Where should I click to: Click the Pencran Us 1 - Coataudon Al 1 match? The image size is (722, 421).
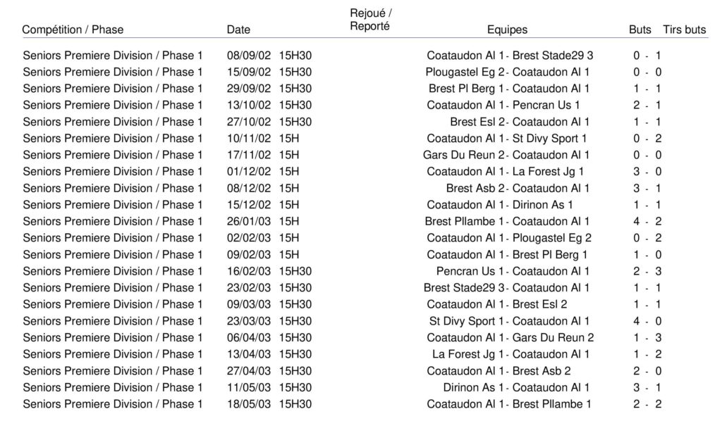pyautogui.click(x=513, y=271)
